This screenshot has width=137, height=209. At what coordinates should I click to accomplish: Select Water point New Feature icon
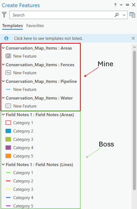[8, 106]
